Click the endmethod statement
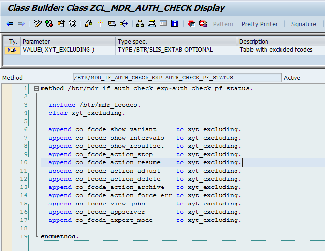325x251 pixels. click(x=59, y=236)
